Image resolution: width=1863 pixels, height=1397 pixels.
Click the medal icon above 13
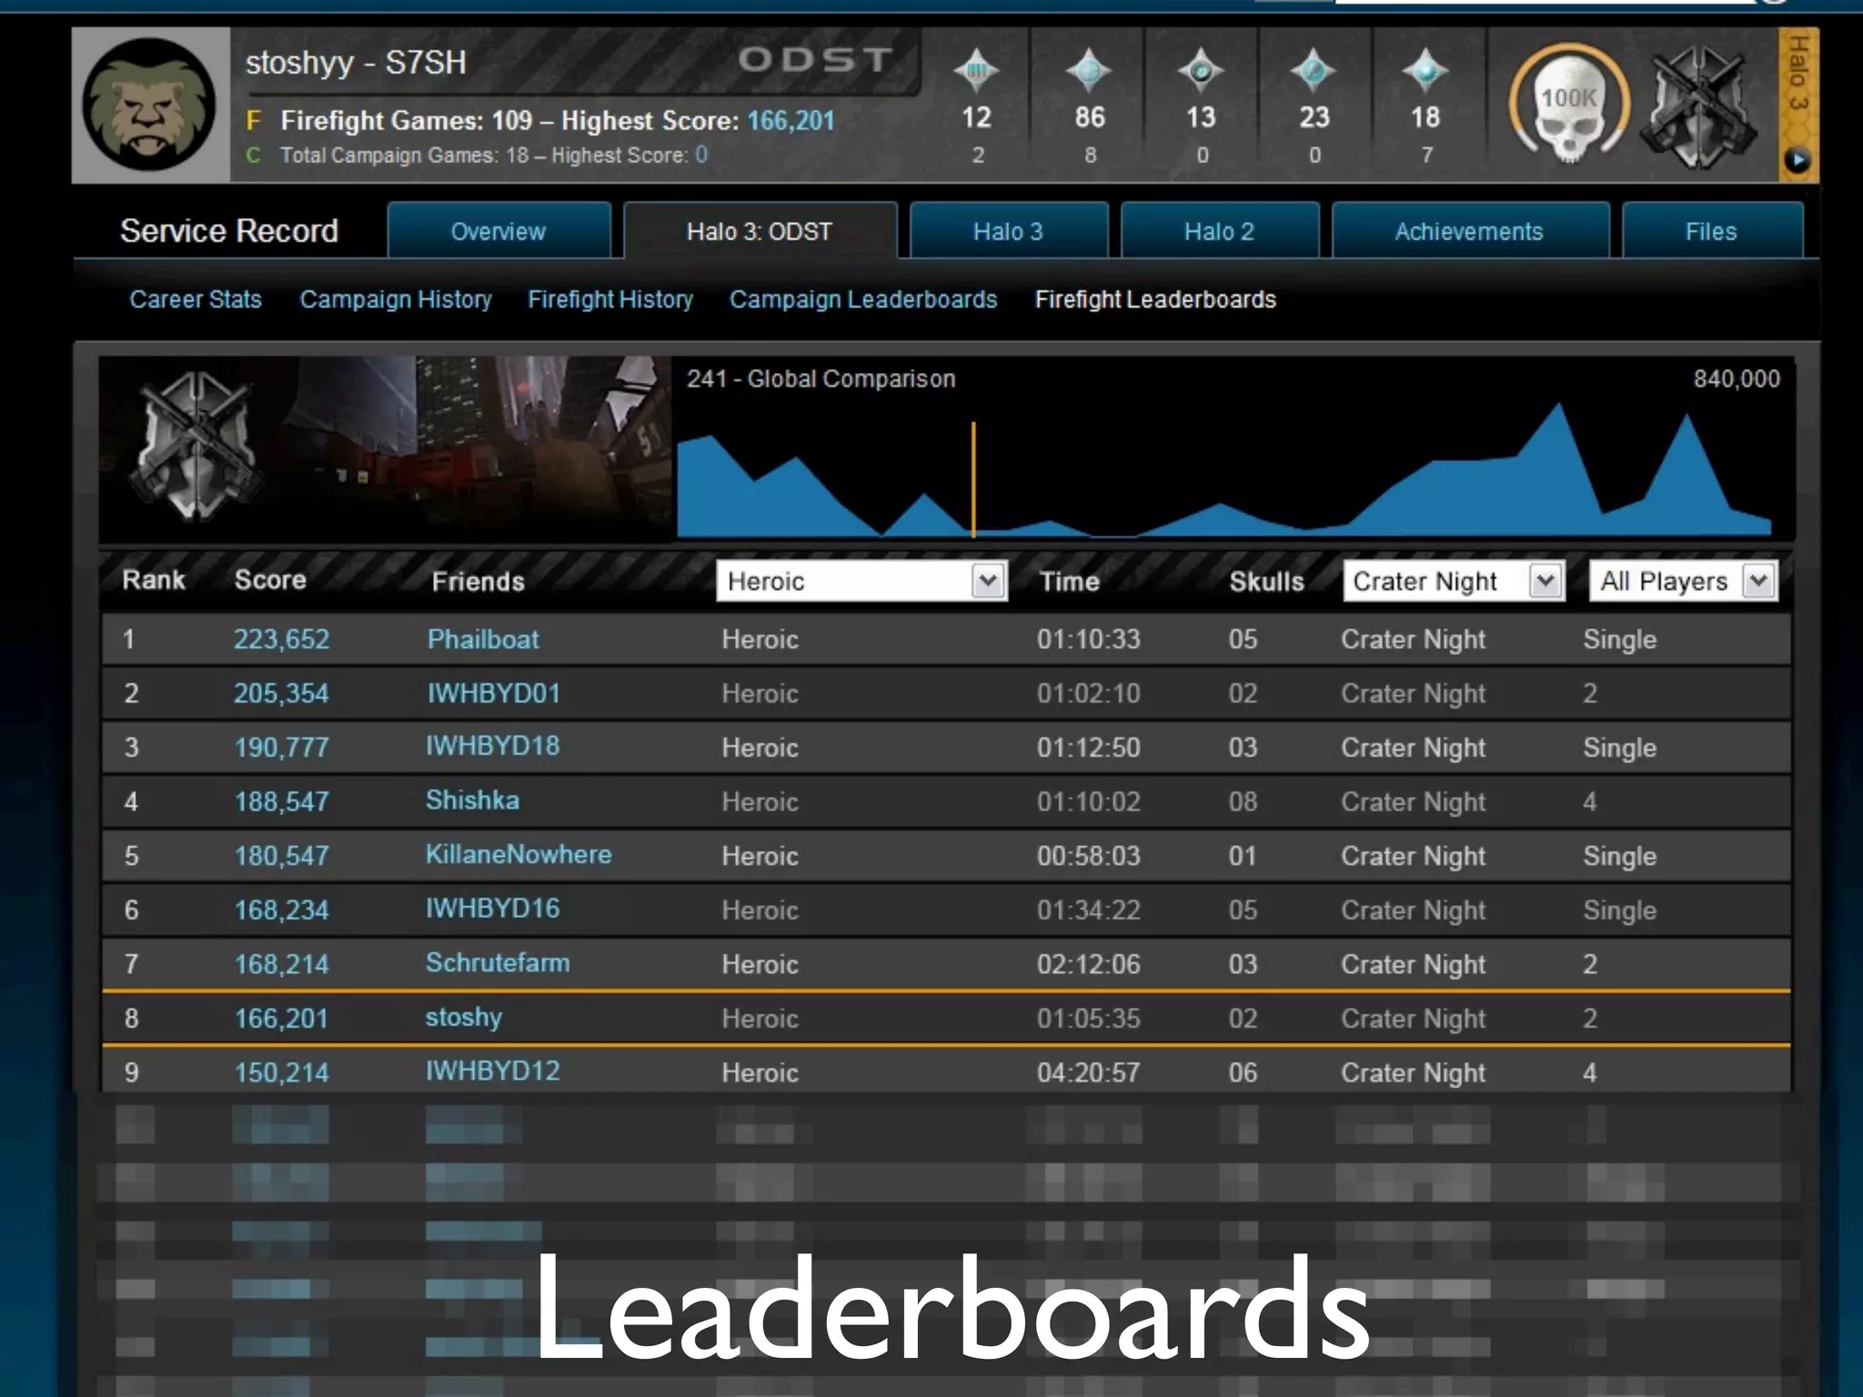coord(1201,70)
